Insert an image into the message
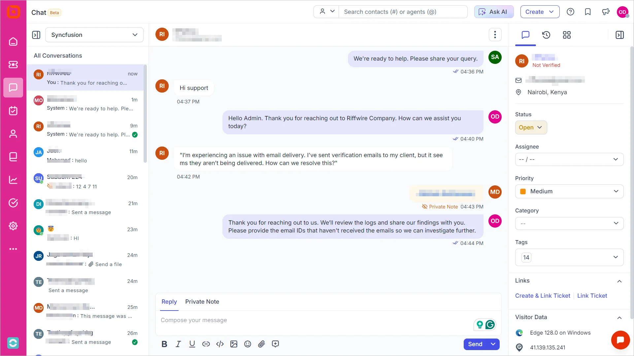The height and width of the screenshot is (356, 634). (234, 344)
